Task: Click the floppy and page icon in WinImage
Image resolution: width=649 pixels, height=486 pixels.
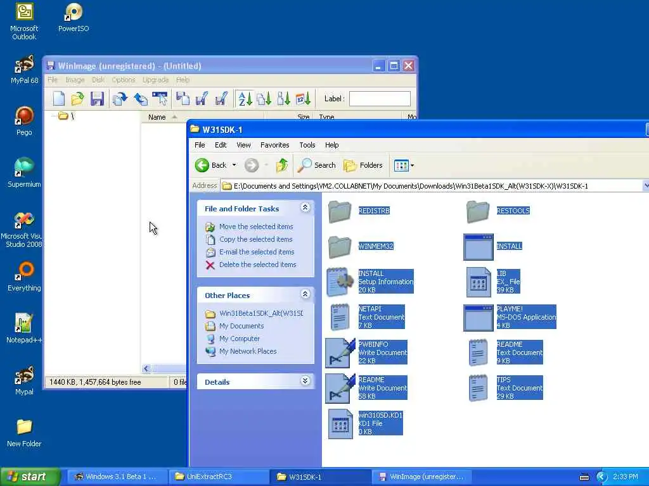Action: 183,99
